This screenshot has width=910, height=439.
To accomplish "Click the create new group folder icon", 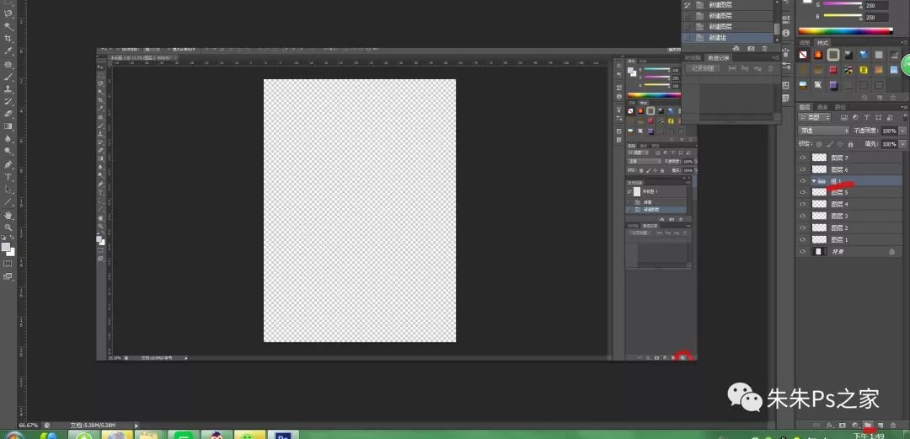I will pos(868,426).
